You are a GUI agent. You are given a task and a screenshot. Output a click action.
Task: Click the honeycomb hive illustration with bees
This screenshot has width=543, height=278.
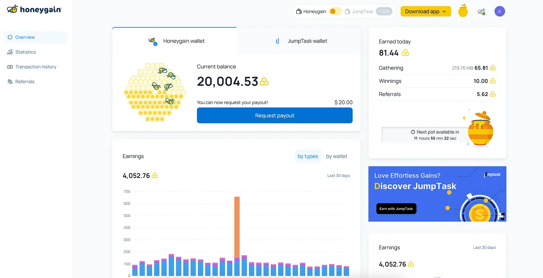tap(155, 92)
